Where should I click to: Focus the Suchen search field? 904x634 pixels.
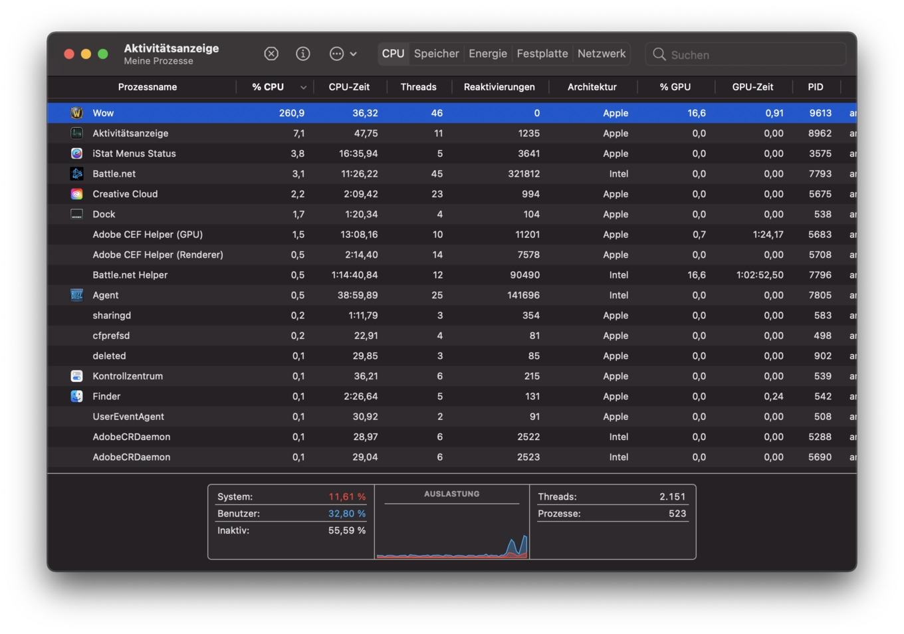click(x=746, y=54)
